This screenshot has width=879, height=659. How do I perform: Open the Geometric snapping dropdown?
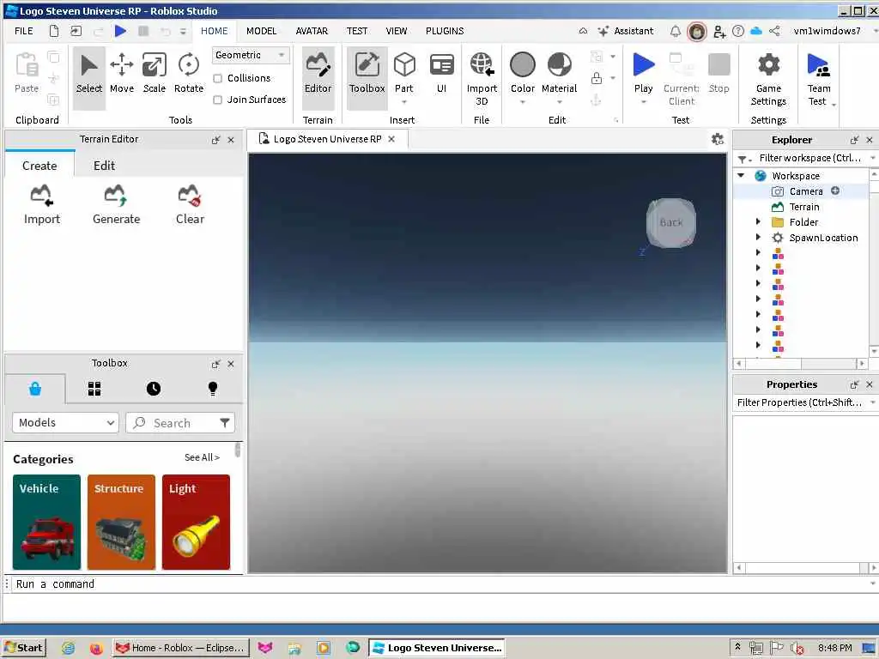[x=251, y=55]
